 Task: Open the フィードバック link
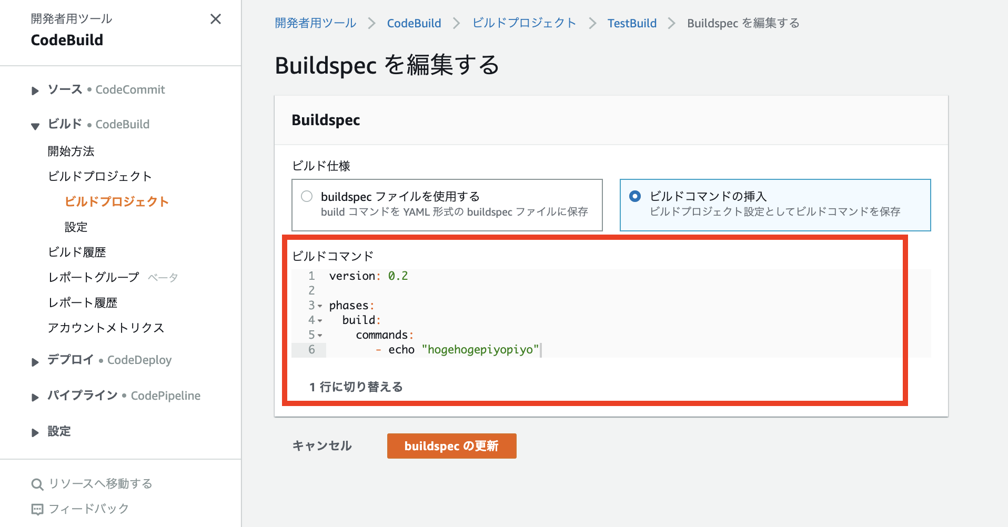click(88, 509)
